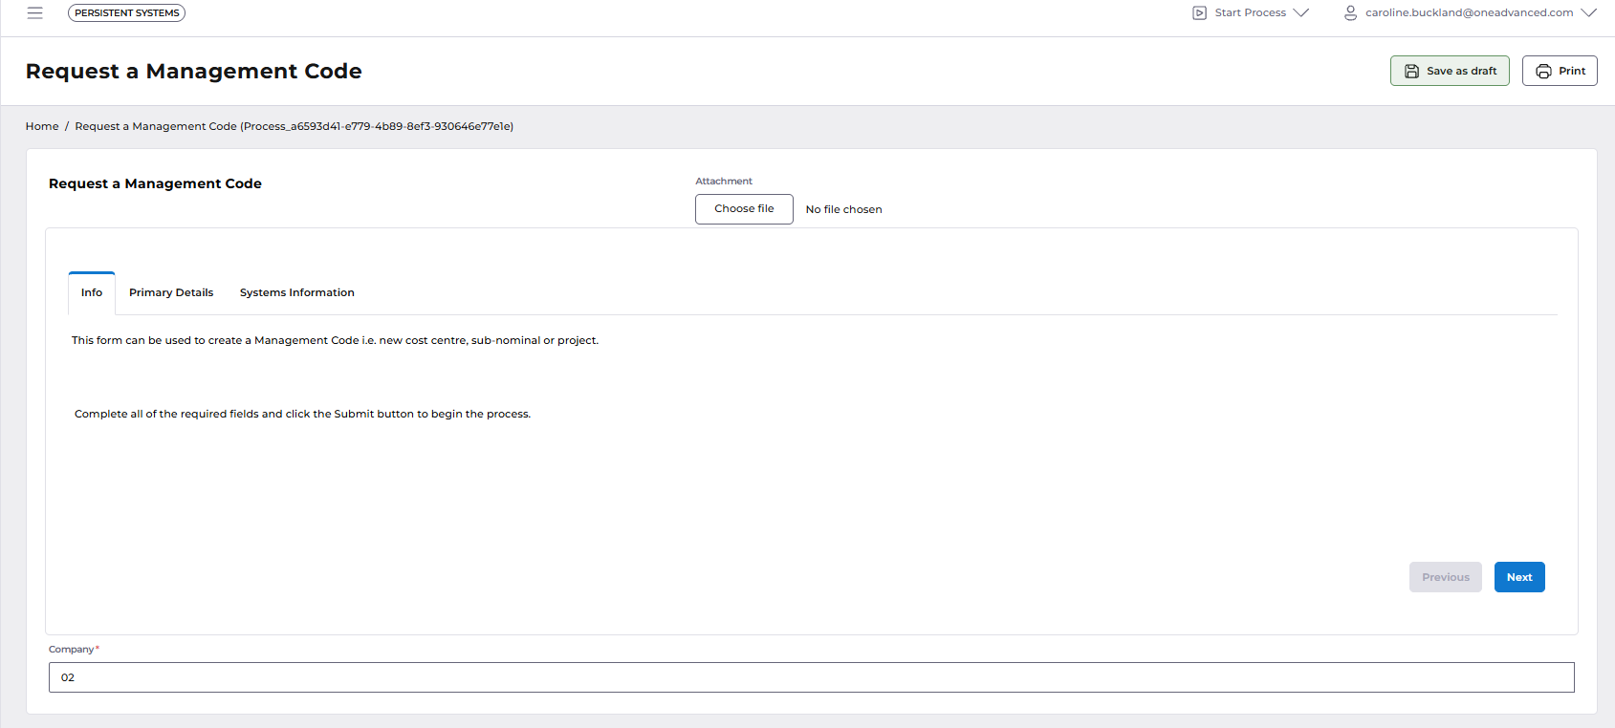Open the caroline.buckland account menu
The image size is (1615, 728).
1469,13
